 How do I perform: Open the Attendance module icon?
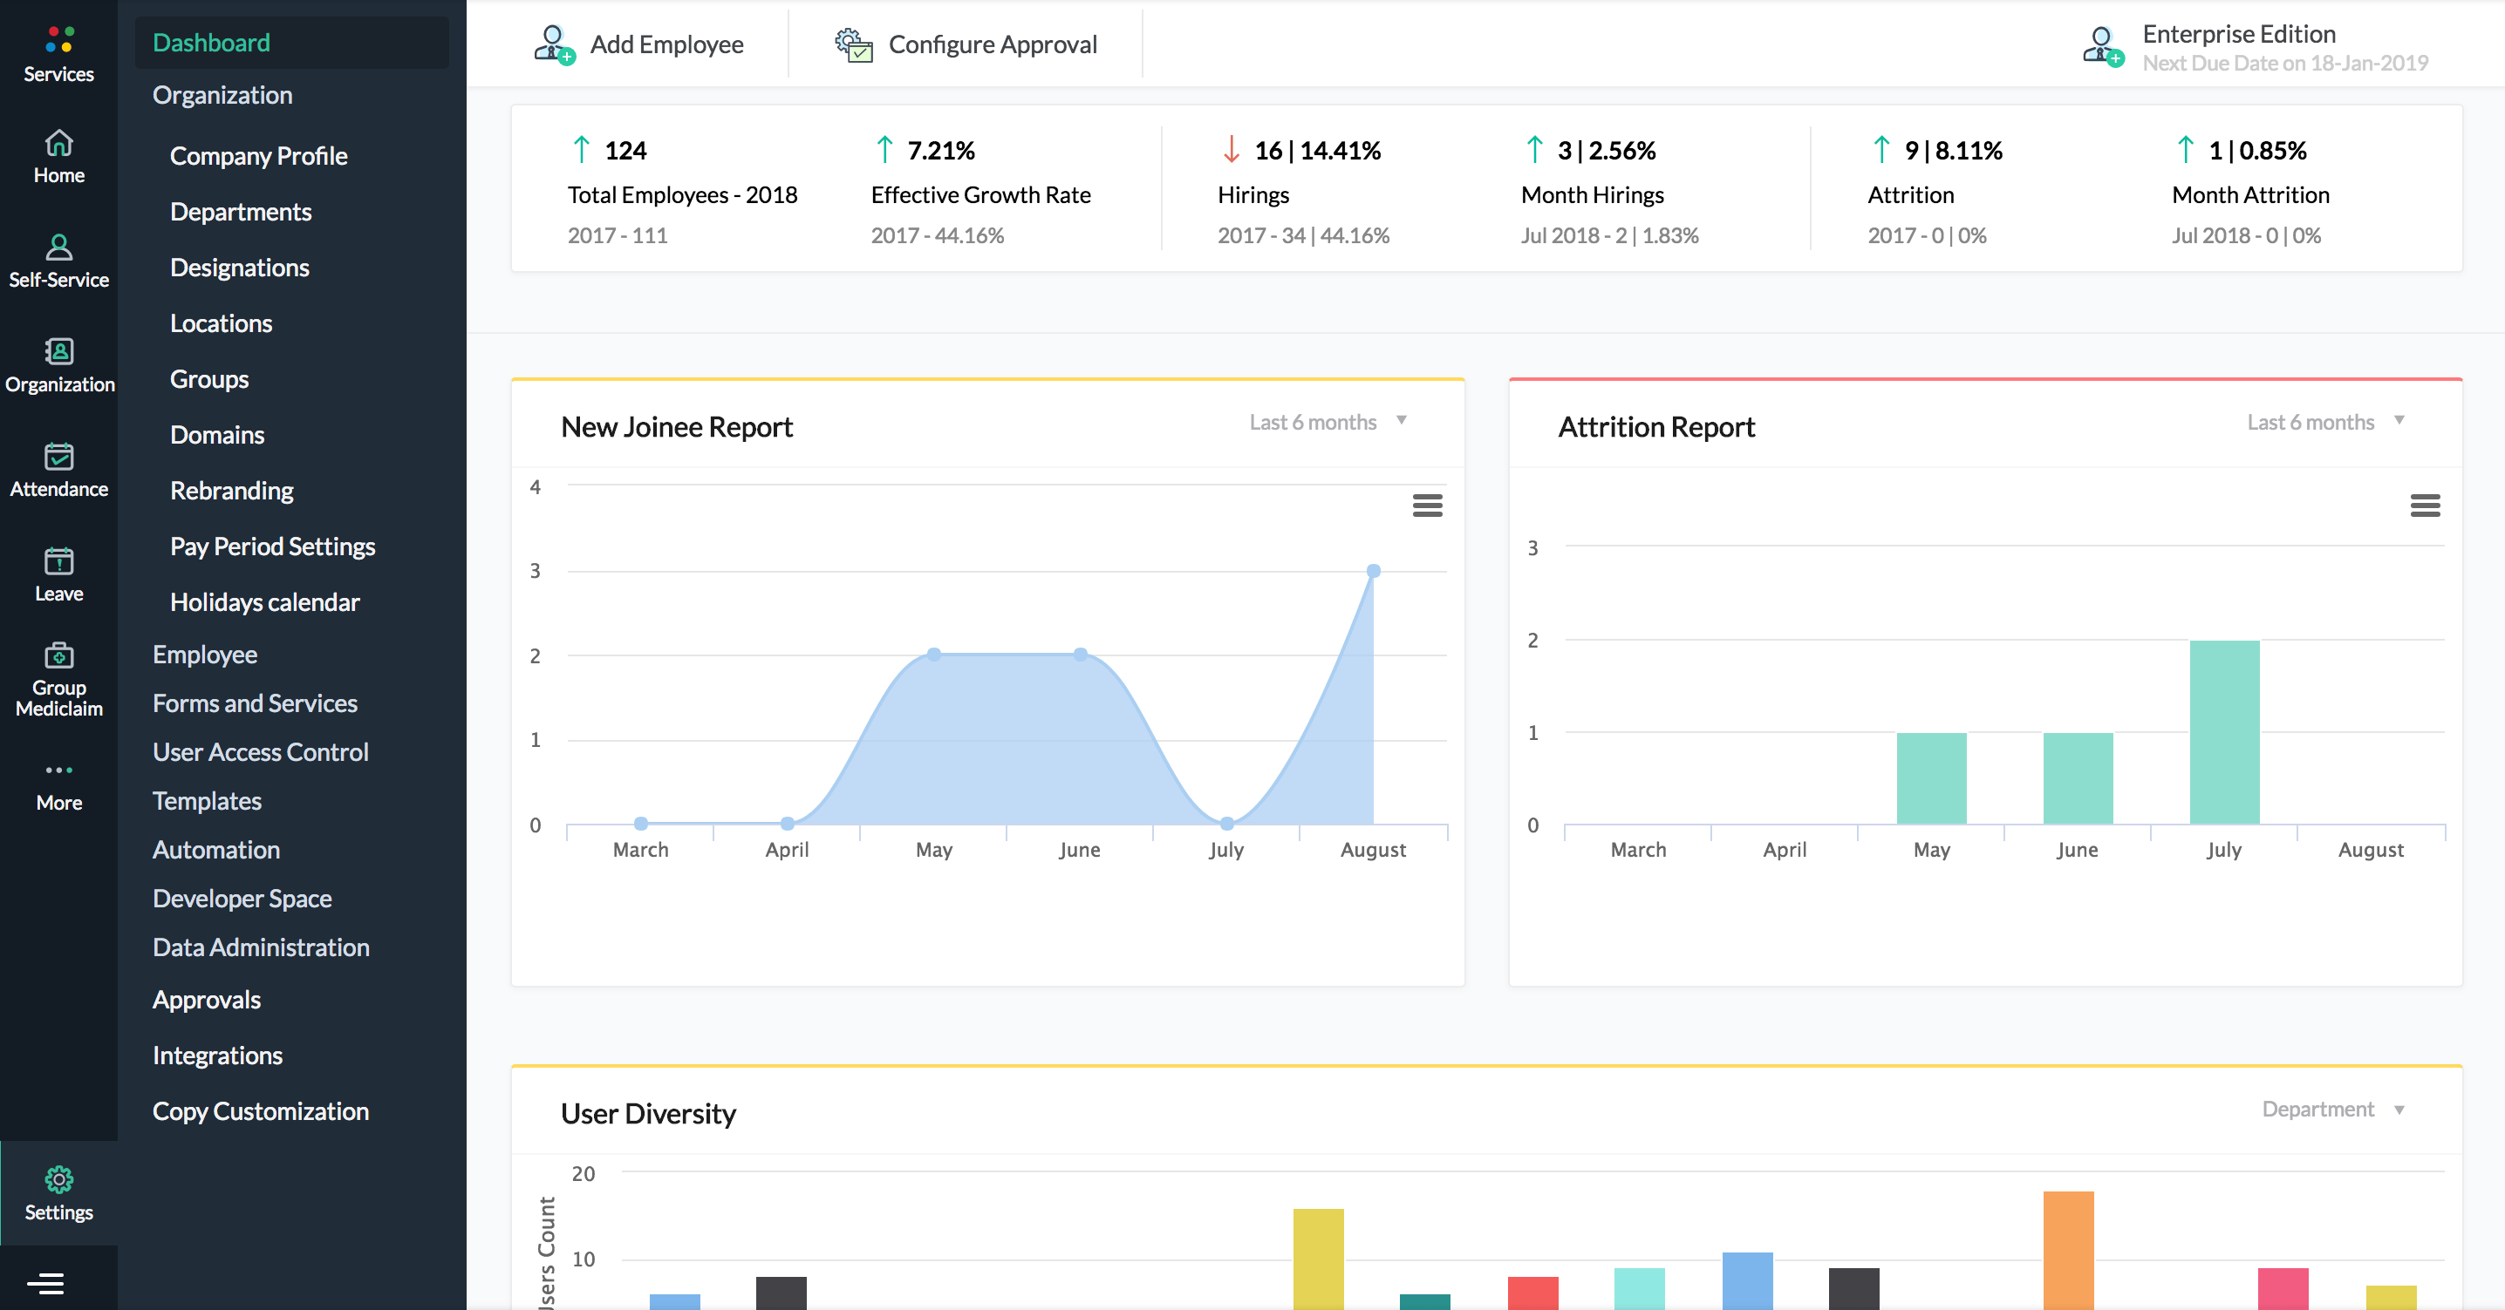(59, 458)
